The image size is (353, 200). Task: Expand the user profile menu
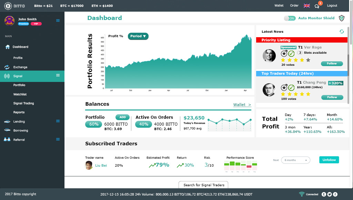coord(58,20)
